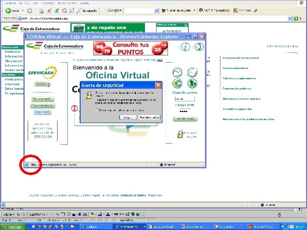Click the 'aquí' link below the banner
This screenshot has width=307, height=230.
coord(160,60)
